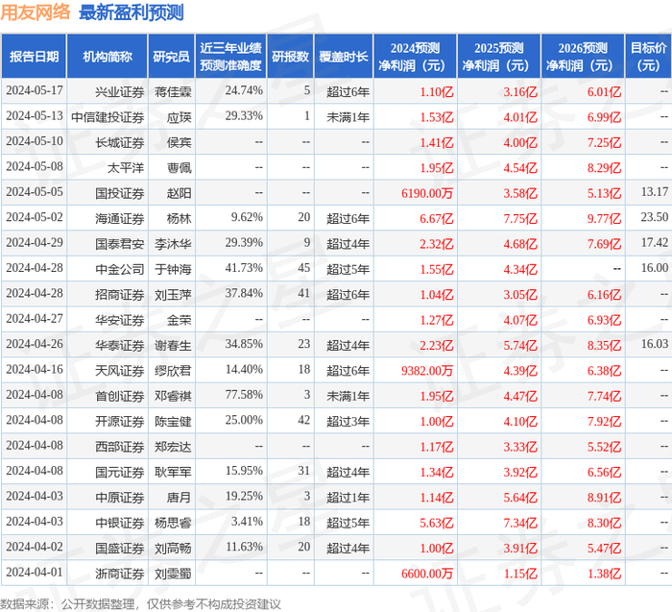Viewport: 672px width, 612px height.
Task: Click the 8.91亿 profit value
Action: coord(604,497)
